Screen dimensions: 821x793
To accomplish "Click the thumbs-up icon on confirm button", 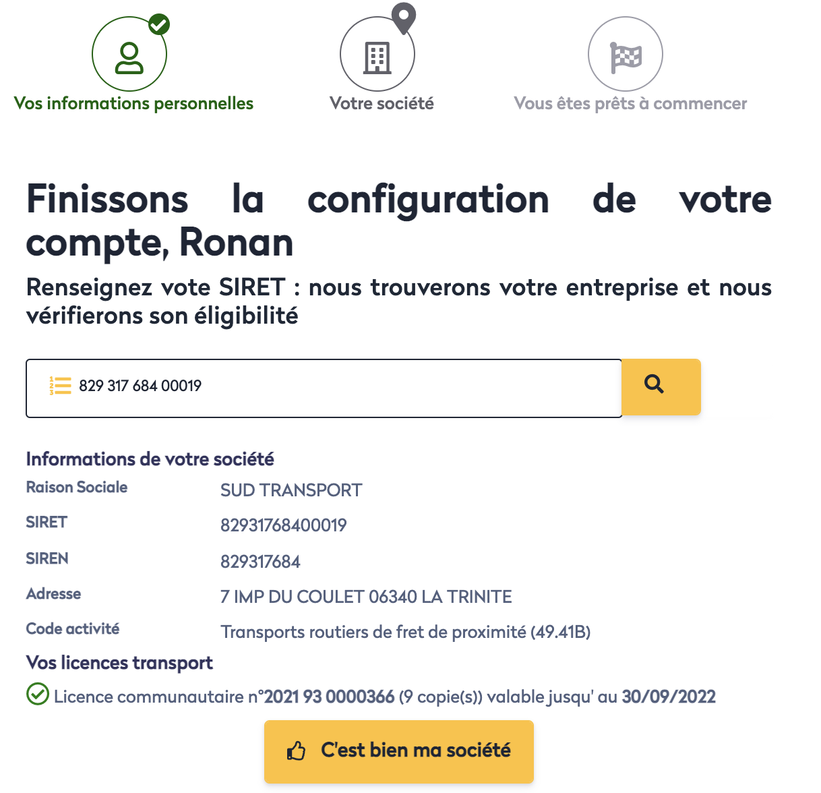I will point(296,751).
